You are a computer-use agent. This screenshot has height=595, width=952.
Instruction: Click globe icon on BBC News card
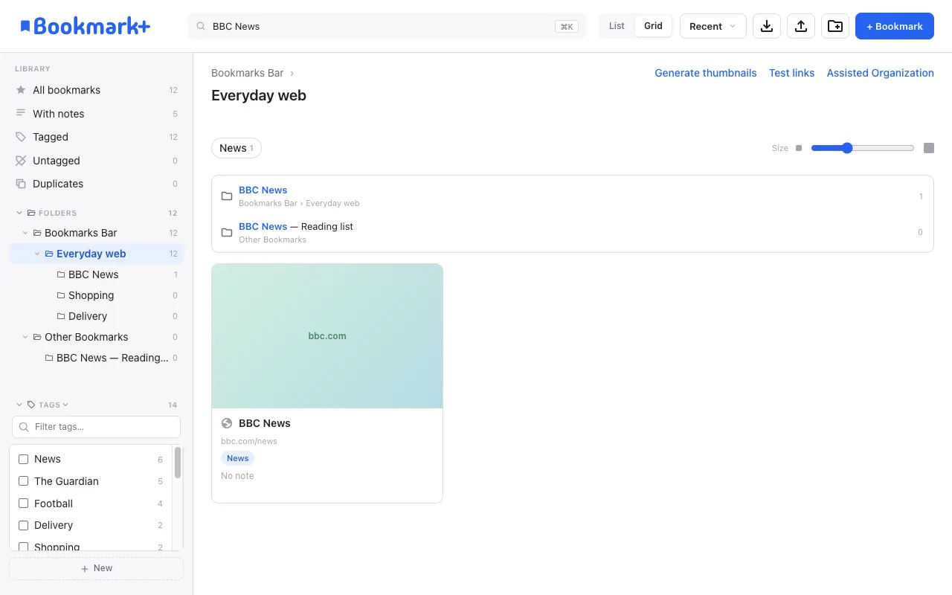tap(227, 423)
